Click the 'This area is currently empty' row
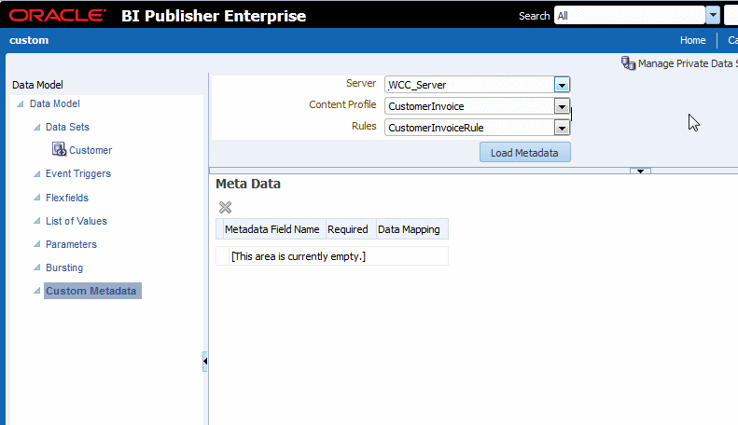This screenshot has width=738, height=425. 332,256
